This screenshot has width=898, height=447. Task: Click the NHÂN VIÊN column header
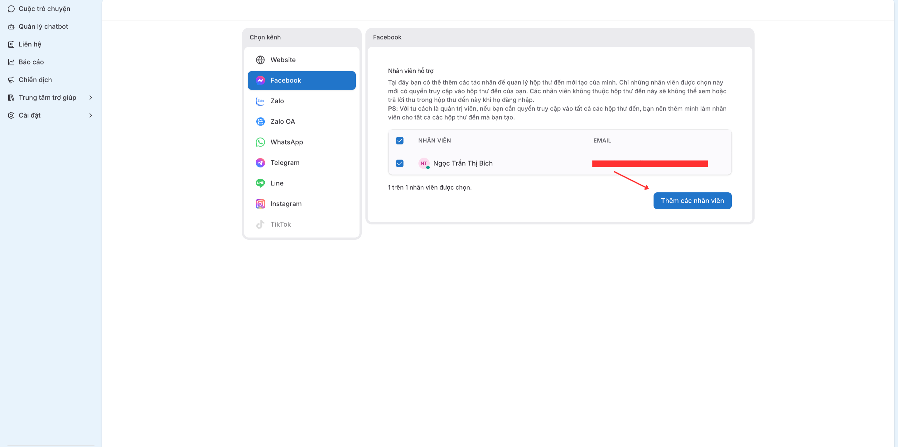pos(434,141)
